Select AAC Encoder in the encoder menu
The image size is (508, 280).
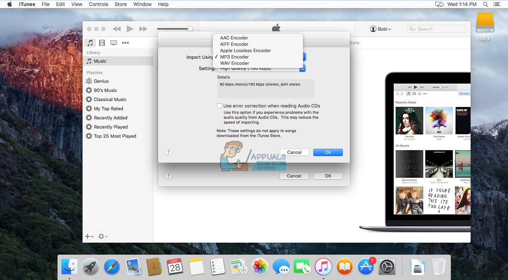[234, 38]
